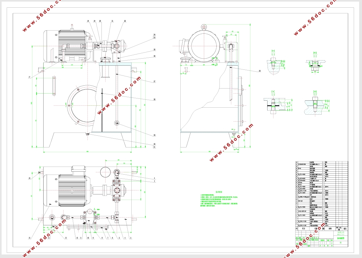Select the parts list table
362x258 pixels.
322,196
